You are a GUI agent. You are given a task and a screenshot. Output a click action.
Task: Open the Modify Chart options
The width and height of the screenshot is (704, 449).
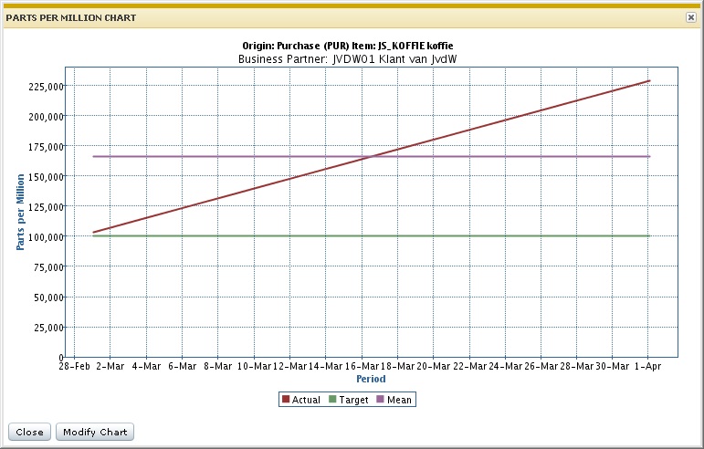(x=95, y=432)
